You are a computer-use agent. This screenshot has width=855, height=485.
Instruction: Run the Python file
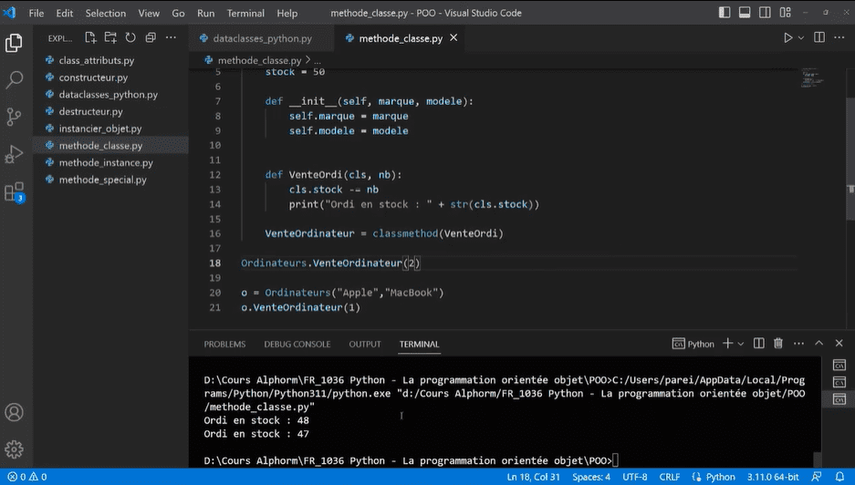coord(787,37)
